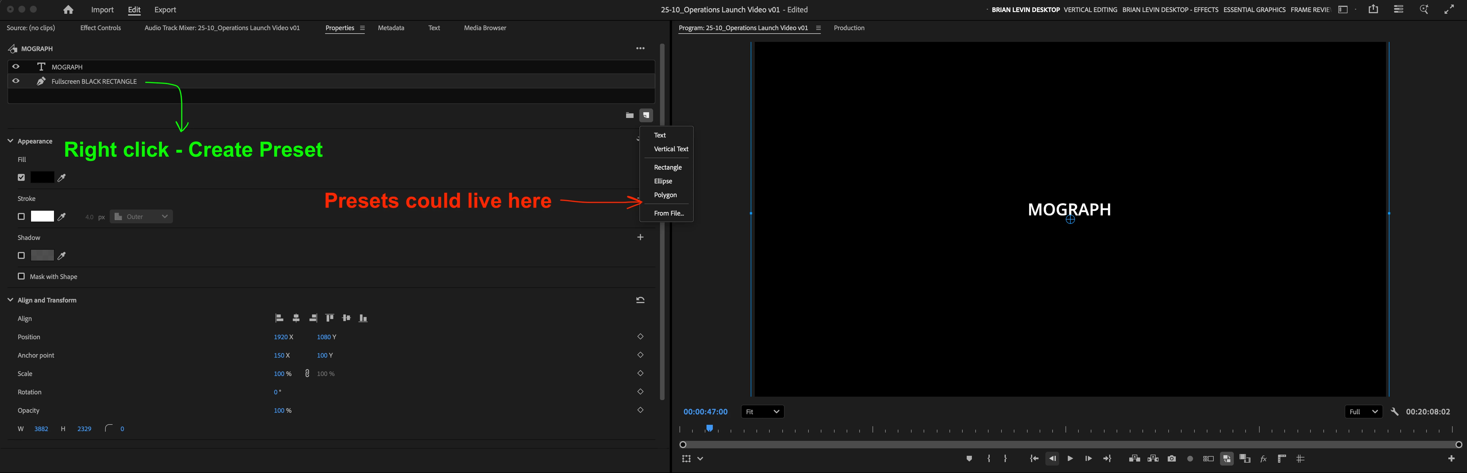Enable Mask with Shape checkbox
Viewport: 1467px width, 473px height.
tap(21, 277)
